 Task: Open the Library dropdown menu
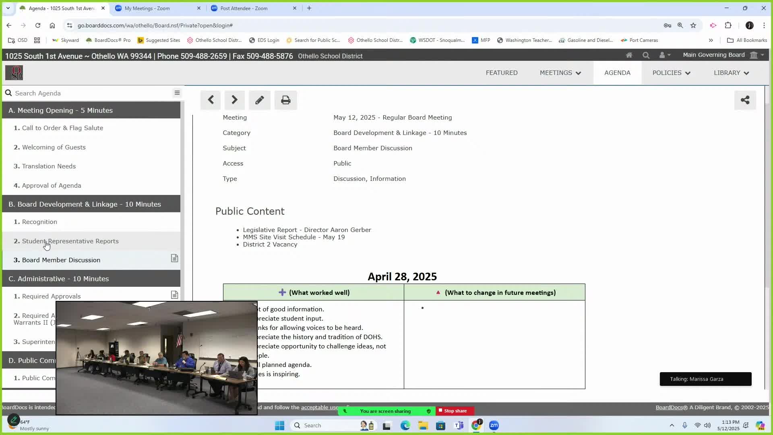[731, 73]
